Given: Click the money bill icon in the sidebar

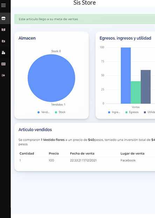Looking at the screenshot, I should (x=3, y=64).
